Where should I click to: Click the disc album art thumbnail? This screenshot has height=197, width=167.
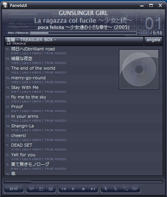tap(139, 69)
